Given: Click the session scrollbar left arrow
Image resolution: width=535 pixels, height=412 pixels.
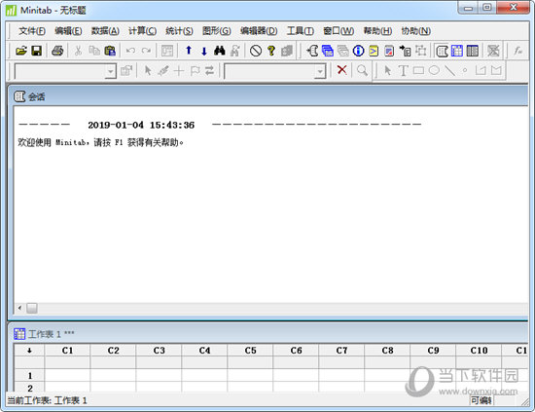Looking at the screenshot, I should [x=19, y=308].
